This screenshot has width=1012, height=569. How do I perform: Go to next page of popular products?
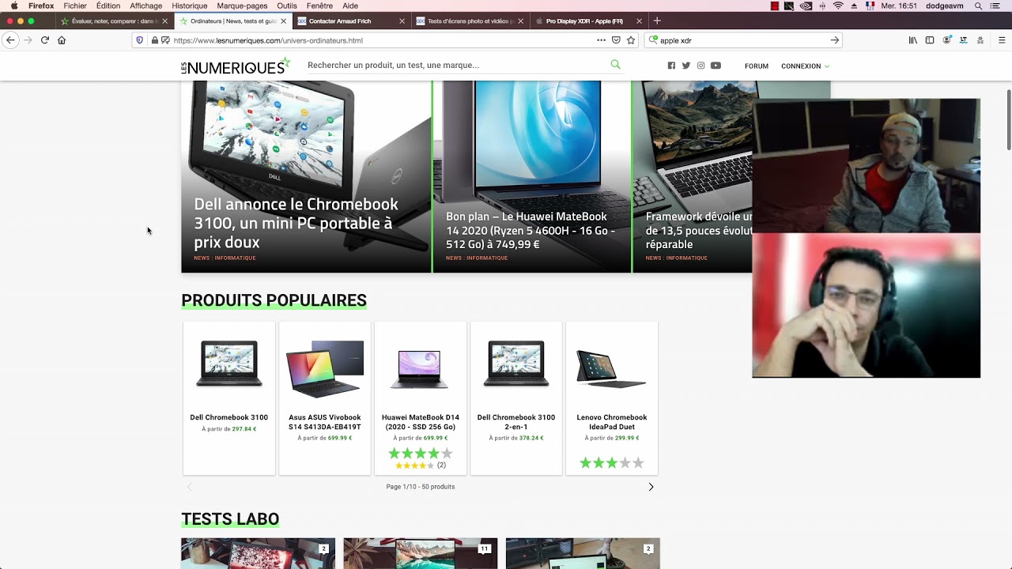[x=651, y=487]
